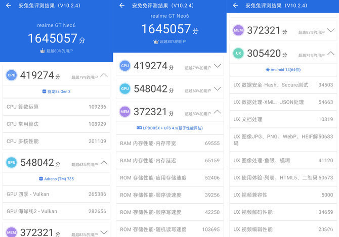This screenshot has height=237, width=339.
Task: Tap the back arrow in the right screen
Action: 235,6
